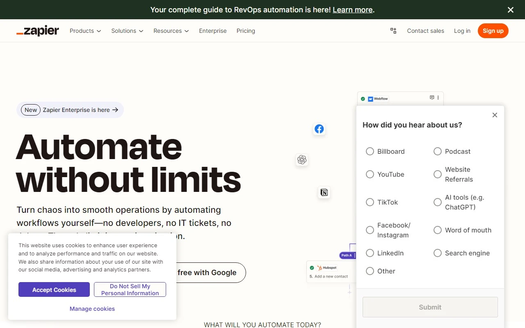Click the Webflow step comment icon
The image size is (525, 328).
[x=432, y=98]
